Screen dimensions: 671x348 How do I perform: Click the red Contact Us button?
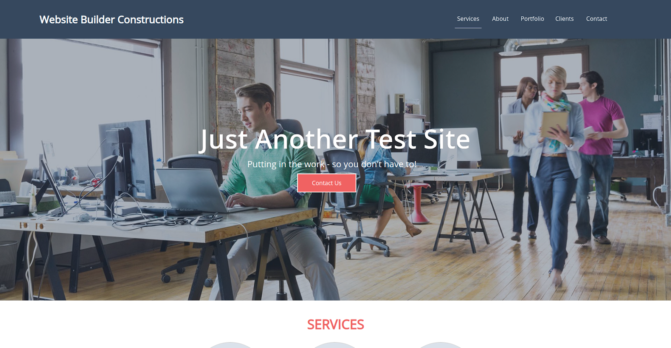pyautogui.click(x=327, y=183)
